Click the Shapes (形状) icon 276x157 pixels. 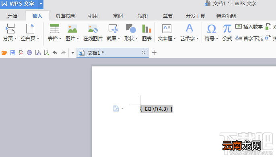click(131, 29)
